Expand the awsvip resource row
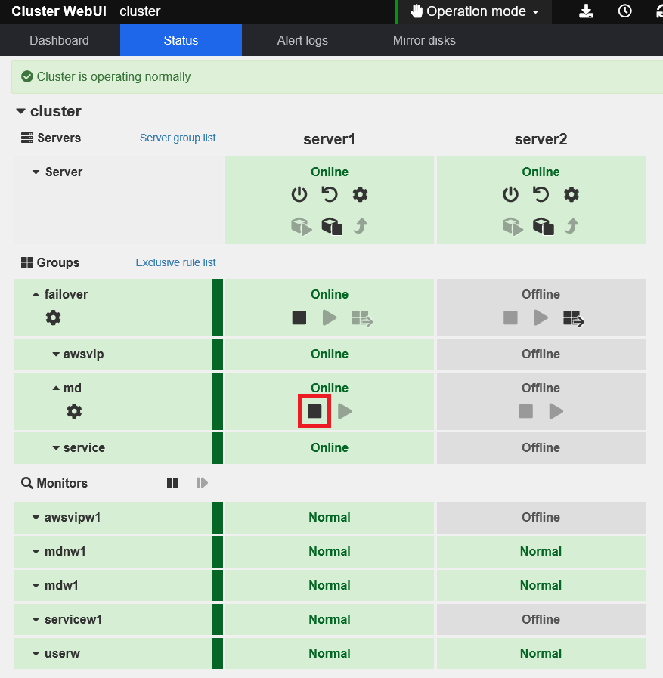The width and height of the screenshot is (663, 678). [x=56, y=354]
